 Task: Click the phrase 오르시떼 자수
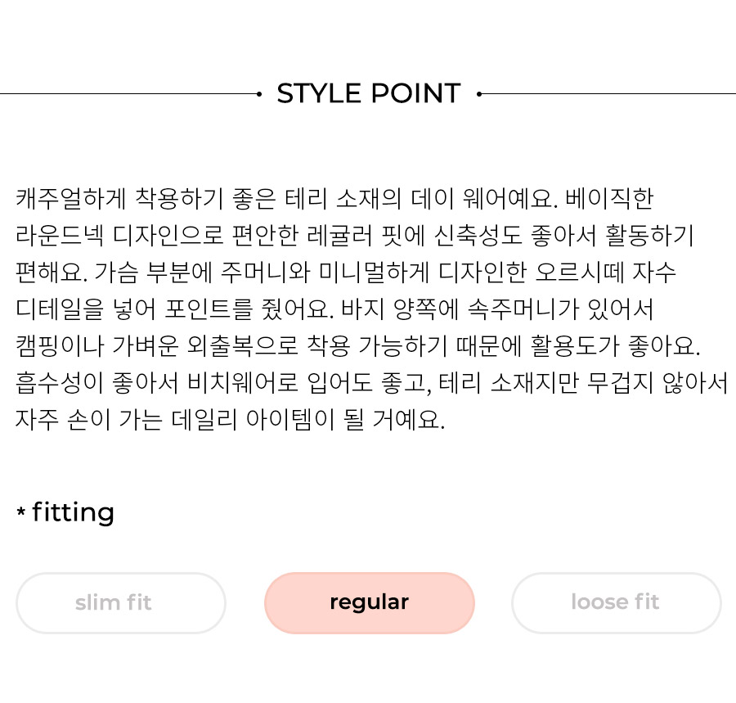tap(605, 272)
